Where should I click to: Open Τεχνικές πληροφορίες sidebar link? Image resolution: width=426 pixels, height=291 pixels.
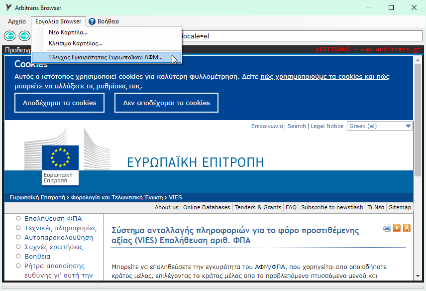pyautogui.click(x=60, y=228)
